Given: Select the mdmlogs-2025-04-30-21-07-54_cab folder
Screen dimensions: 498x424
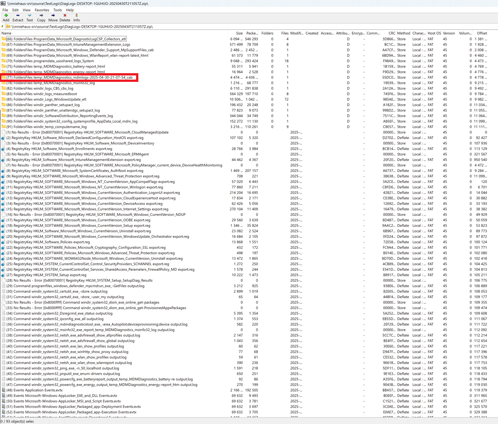Looking at the screenshot, I should pos(69,77).
